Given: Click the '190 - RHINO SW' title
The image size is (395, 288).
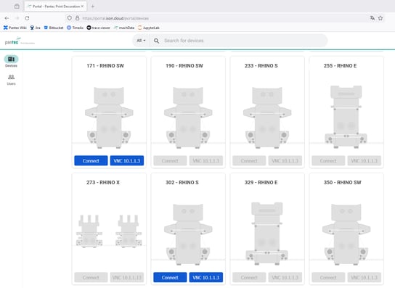Looking at the screenshot, I should point(184,66).
